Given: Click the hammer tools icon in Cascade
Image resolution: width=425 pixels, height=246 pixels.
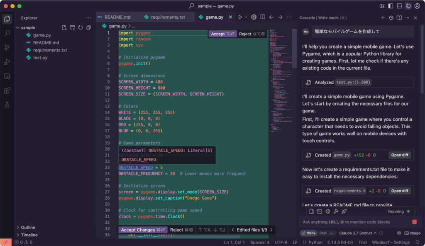Looking at the screenshot, I should (336, 211).
